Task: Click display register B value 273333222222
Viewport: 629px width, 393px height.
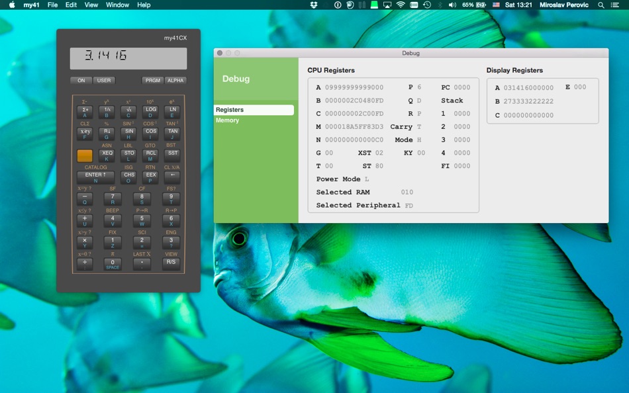Action: 528,101
